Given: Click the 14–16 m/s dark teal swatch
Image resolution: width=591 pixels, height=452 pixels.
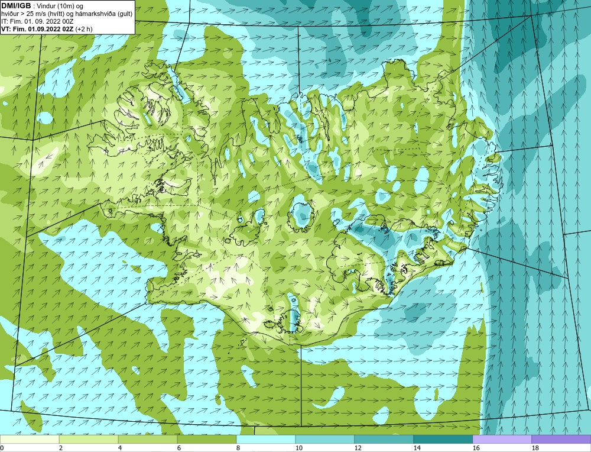Looking at the screenshot, I should 443,439.
